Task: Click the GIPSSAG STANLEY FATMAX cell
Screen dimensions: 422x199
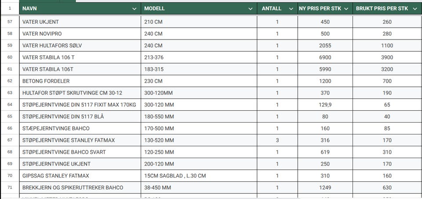Action: point(80,176)
